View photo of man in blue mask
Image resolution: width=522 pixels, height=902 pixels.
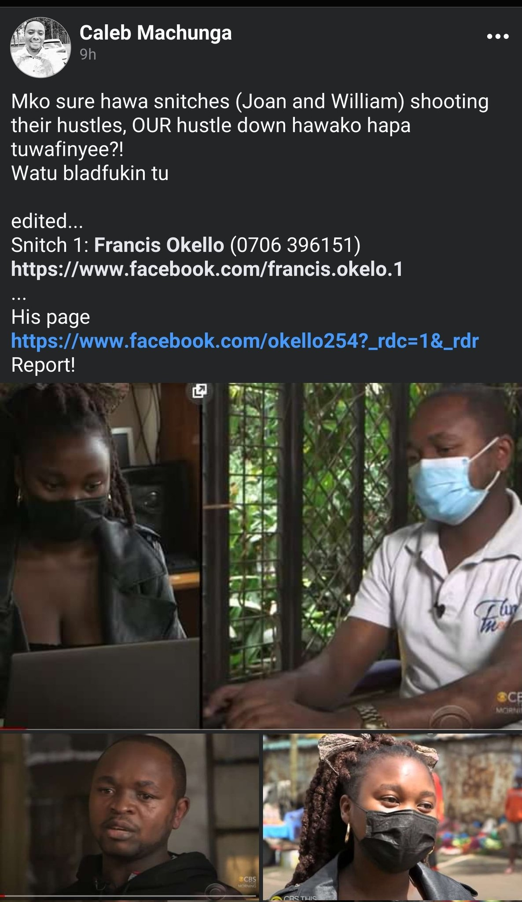tap(362, 556)
